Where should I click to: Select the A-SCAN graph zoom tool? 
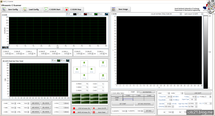(x=5, y=47)
